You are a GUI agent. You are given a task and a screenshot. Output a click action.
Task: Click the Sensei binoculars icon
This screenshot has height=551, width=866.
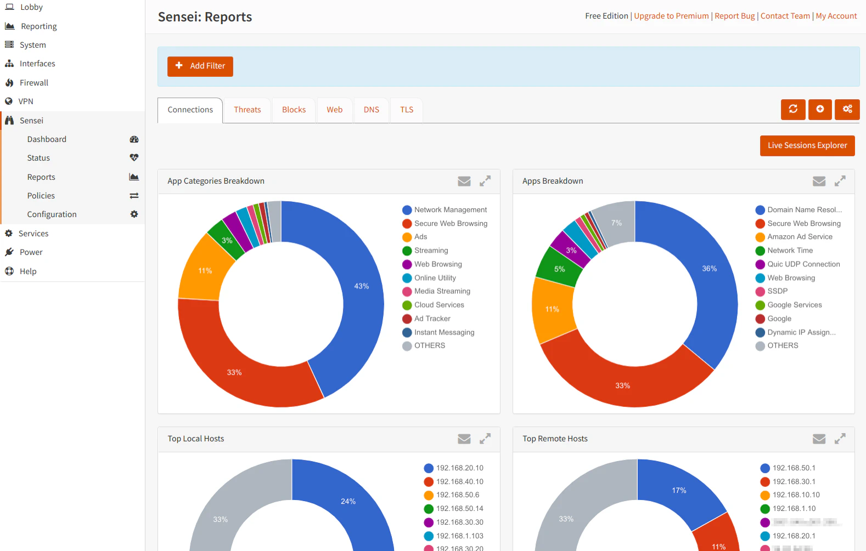9,120
